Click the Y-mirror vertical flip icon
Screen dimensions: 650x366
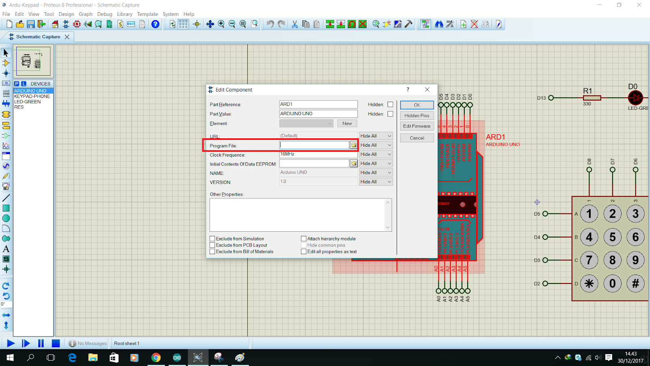pos(6,325)
